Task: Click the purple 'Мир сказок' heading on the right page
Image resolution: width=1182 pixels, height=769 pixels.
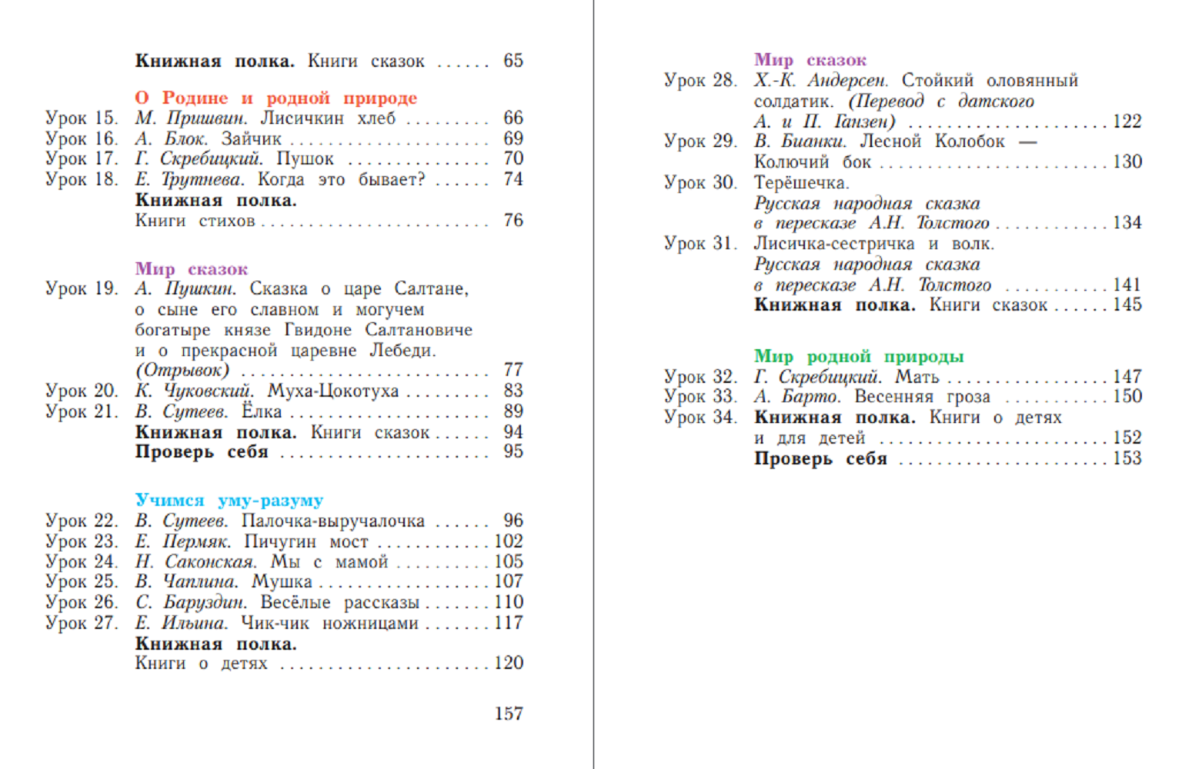Action: click(x=810, y=60)
